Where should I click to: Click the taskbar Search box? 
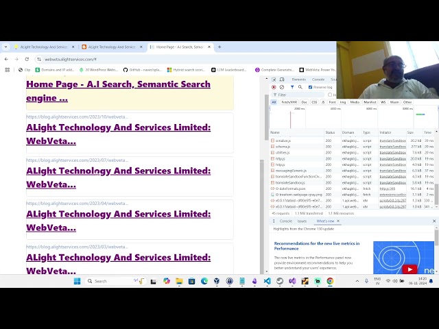coord(115,281)
